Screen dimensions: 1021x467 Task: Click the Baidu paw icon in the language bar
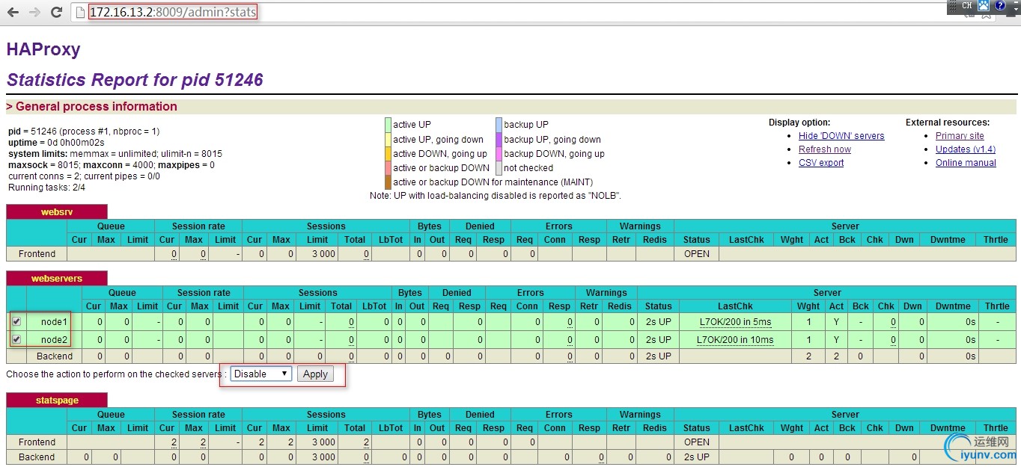984,6
